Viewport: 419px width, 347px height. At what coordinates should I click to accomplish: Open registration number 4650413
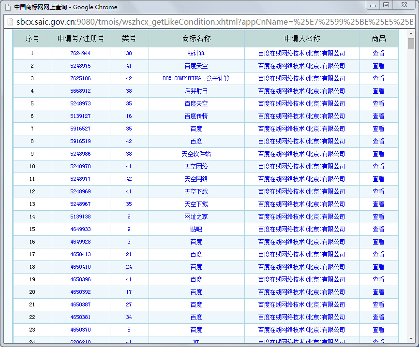[80, 254]
